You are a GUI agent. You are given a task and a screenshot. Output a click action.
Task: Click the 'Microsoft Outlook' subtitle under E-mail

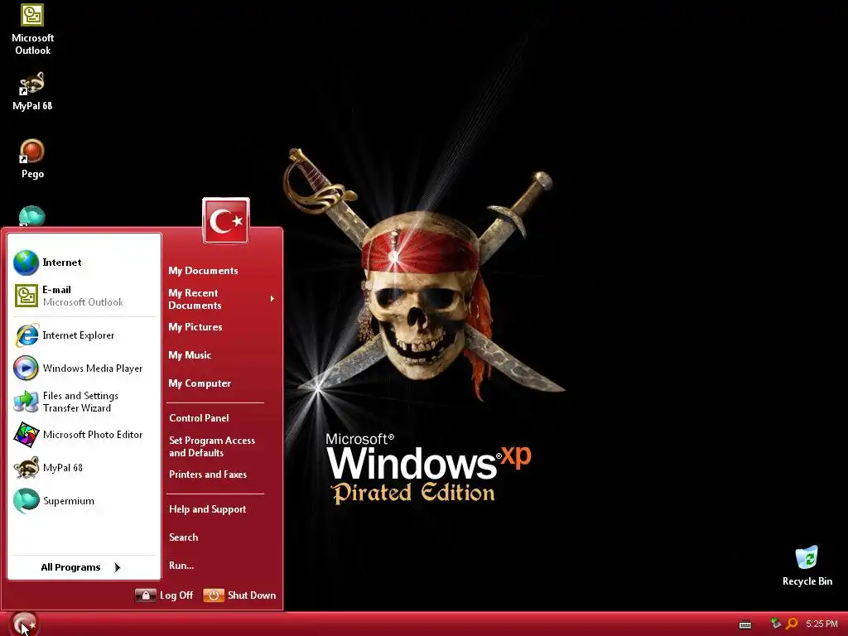point(83,302)
